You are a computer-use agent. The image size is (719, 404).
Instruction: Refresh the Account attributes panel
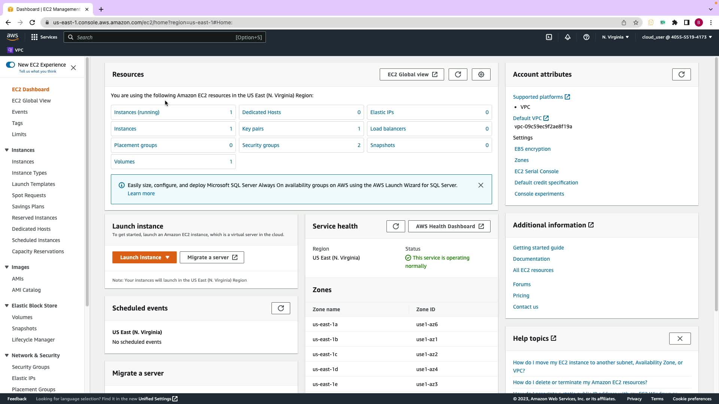pos(681,74)
